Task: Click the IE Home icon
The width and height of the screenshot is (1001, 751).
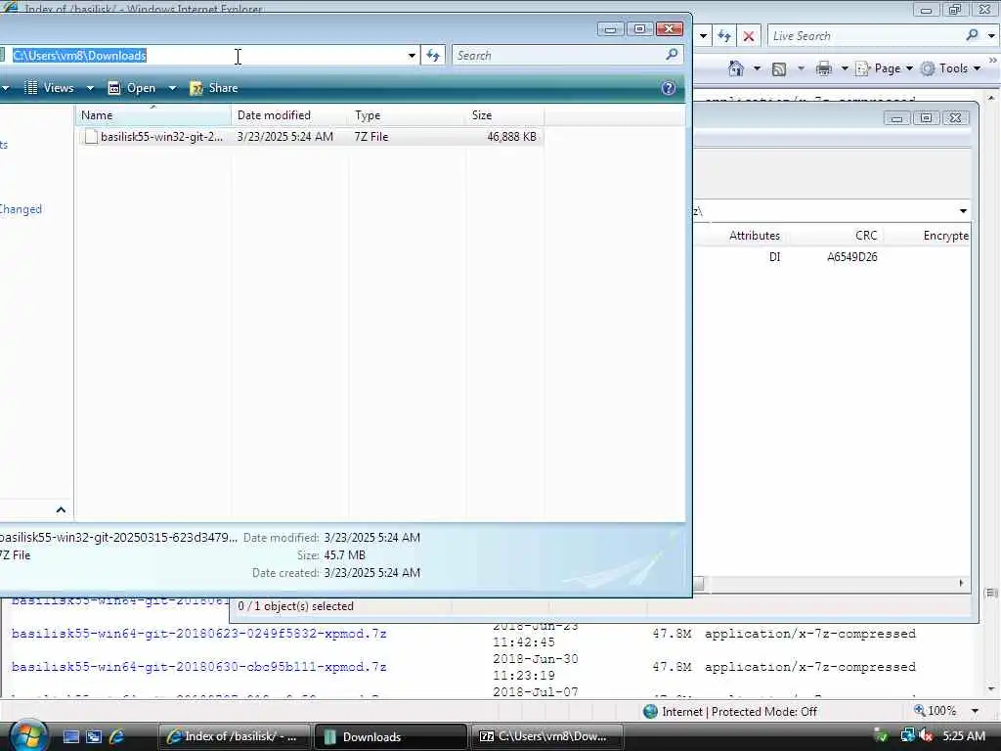Action: (x=736, y=68)
